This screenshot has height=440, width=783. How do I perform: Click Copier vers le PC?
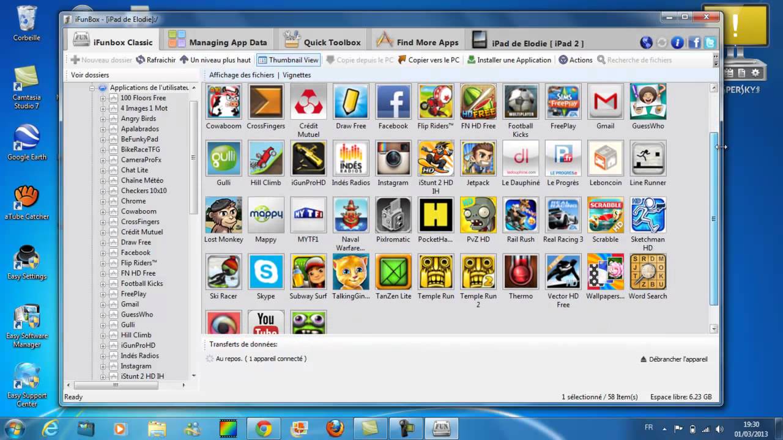pos(429,60)
